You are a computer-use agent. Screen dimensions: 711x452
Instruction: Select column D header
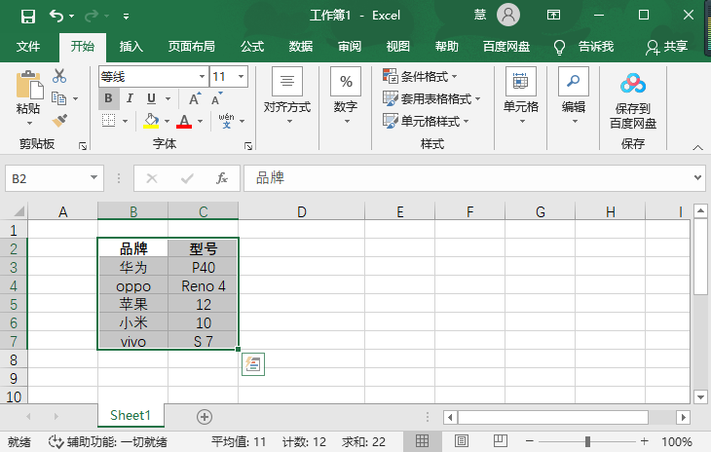tap(302, 211)
